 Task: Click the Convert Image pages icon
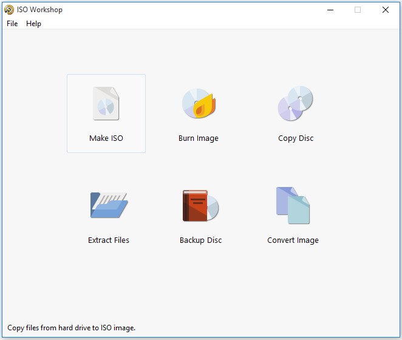click(293, 205)
